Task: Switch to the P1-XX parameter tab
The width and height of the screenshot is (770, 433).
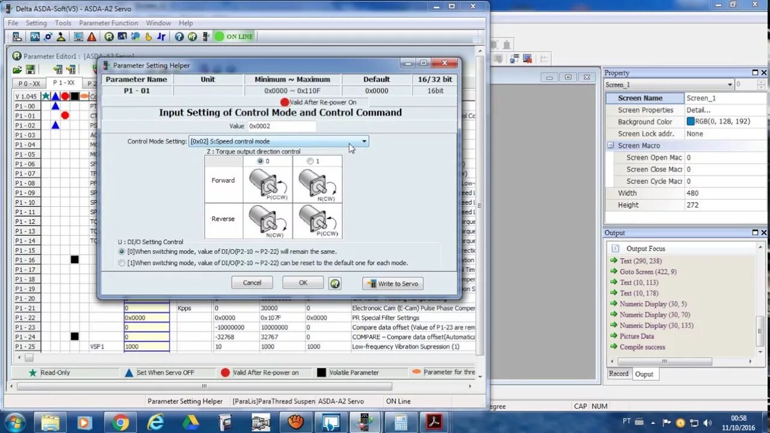Action: (x=63, y=83)
